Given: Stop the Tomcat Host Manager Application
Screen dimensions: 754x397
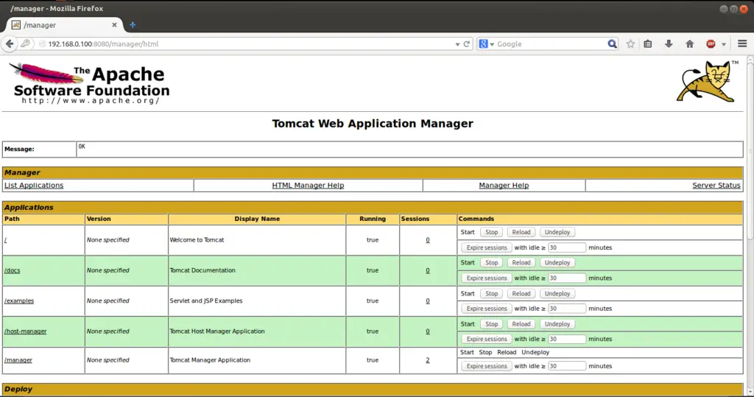Looking at the screenshot, I should point(491,324).
